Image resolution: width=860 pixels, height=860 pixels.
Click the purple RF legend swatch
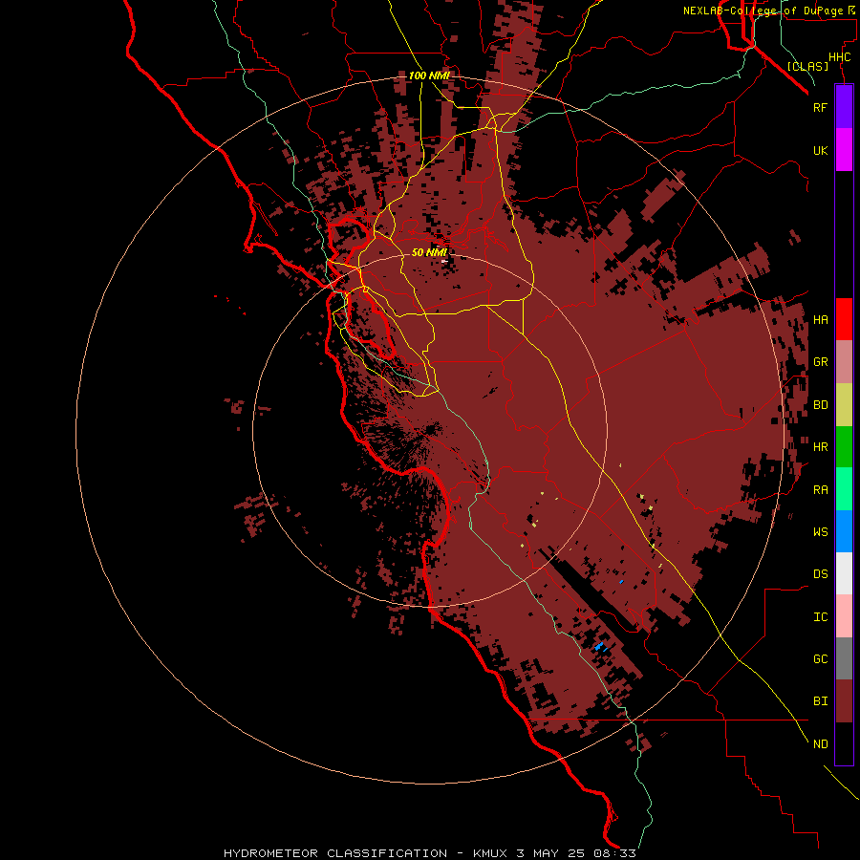(x=844, y=107)
